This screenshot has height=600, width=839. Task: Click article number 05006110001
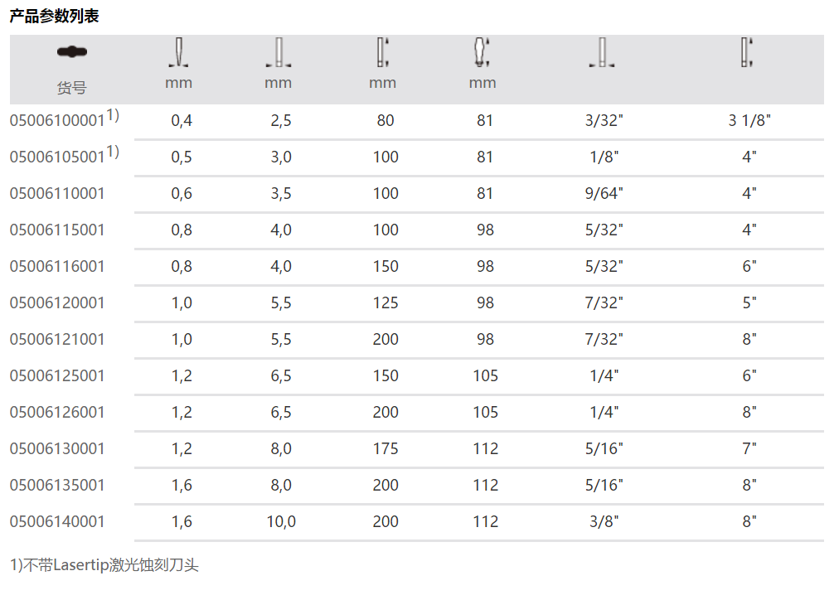[57, 194]
